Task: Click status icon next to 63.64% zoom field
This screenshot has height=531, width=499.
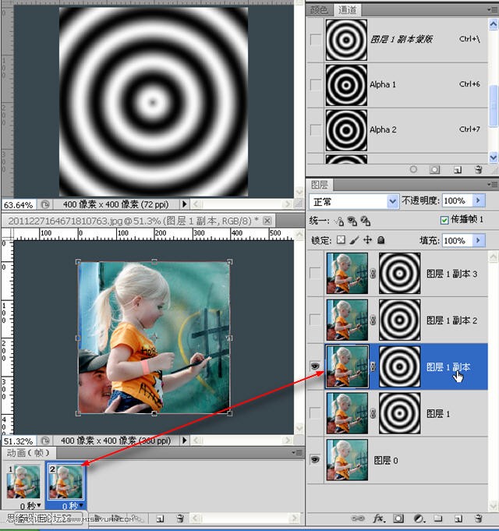Action: (44, 204)
